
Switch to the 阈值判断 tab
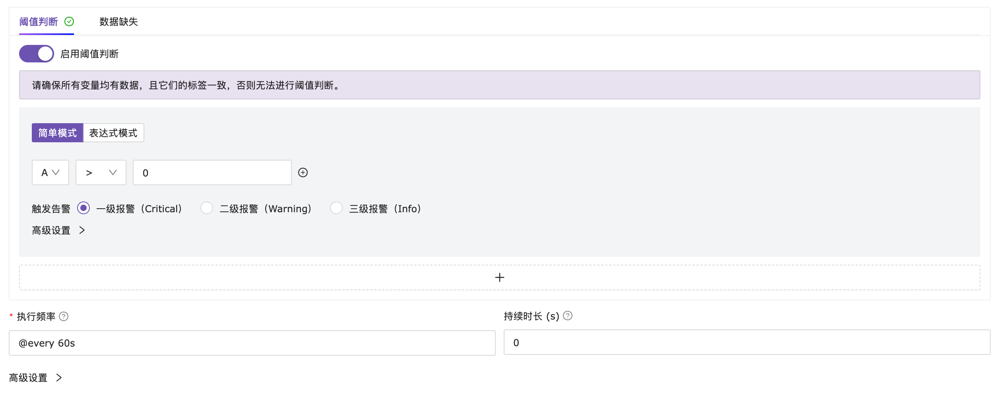coord(39,22)
